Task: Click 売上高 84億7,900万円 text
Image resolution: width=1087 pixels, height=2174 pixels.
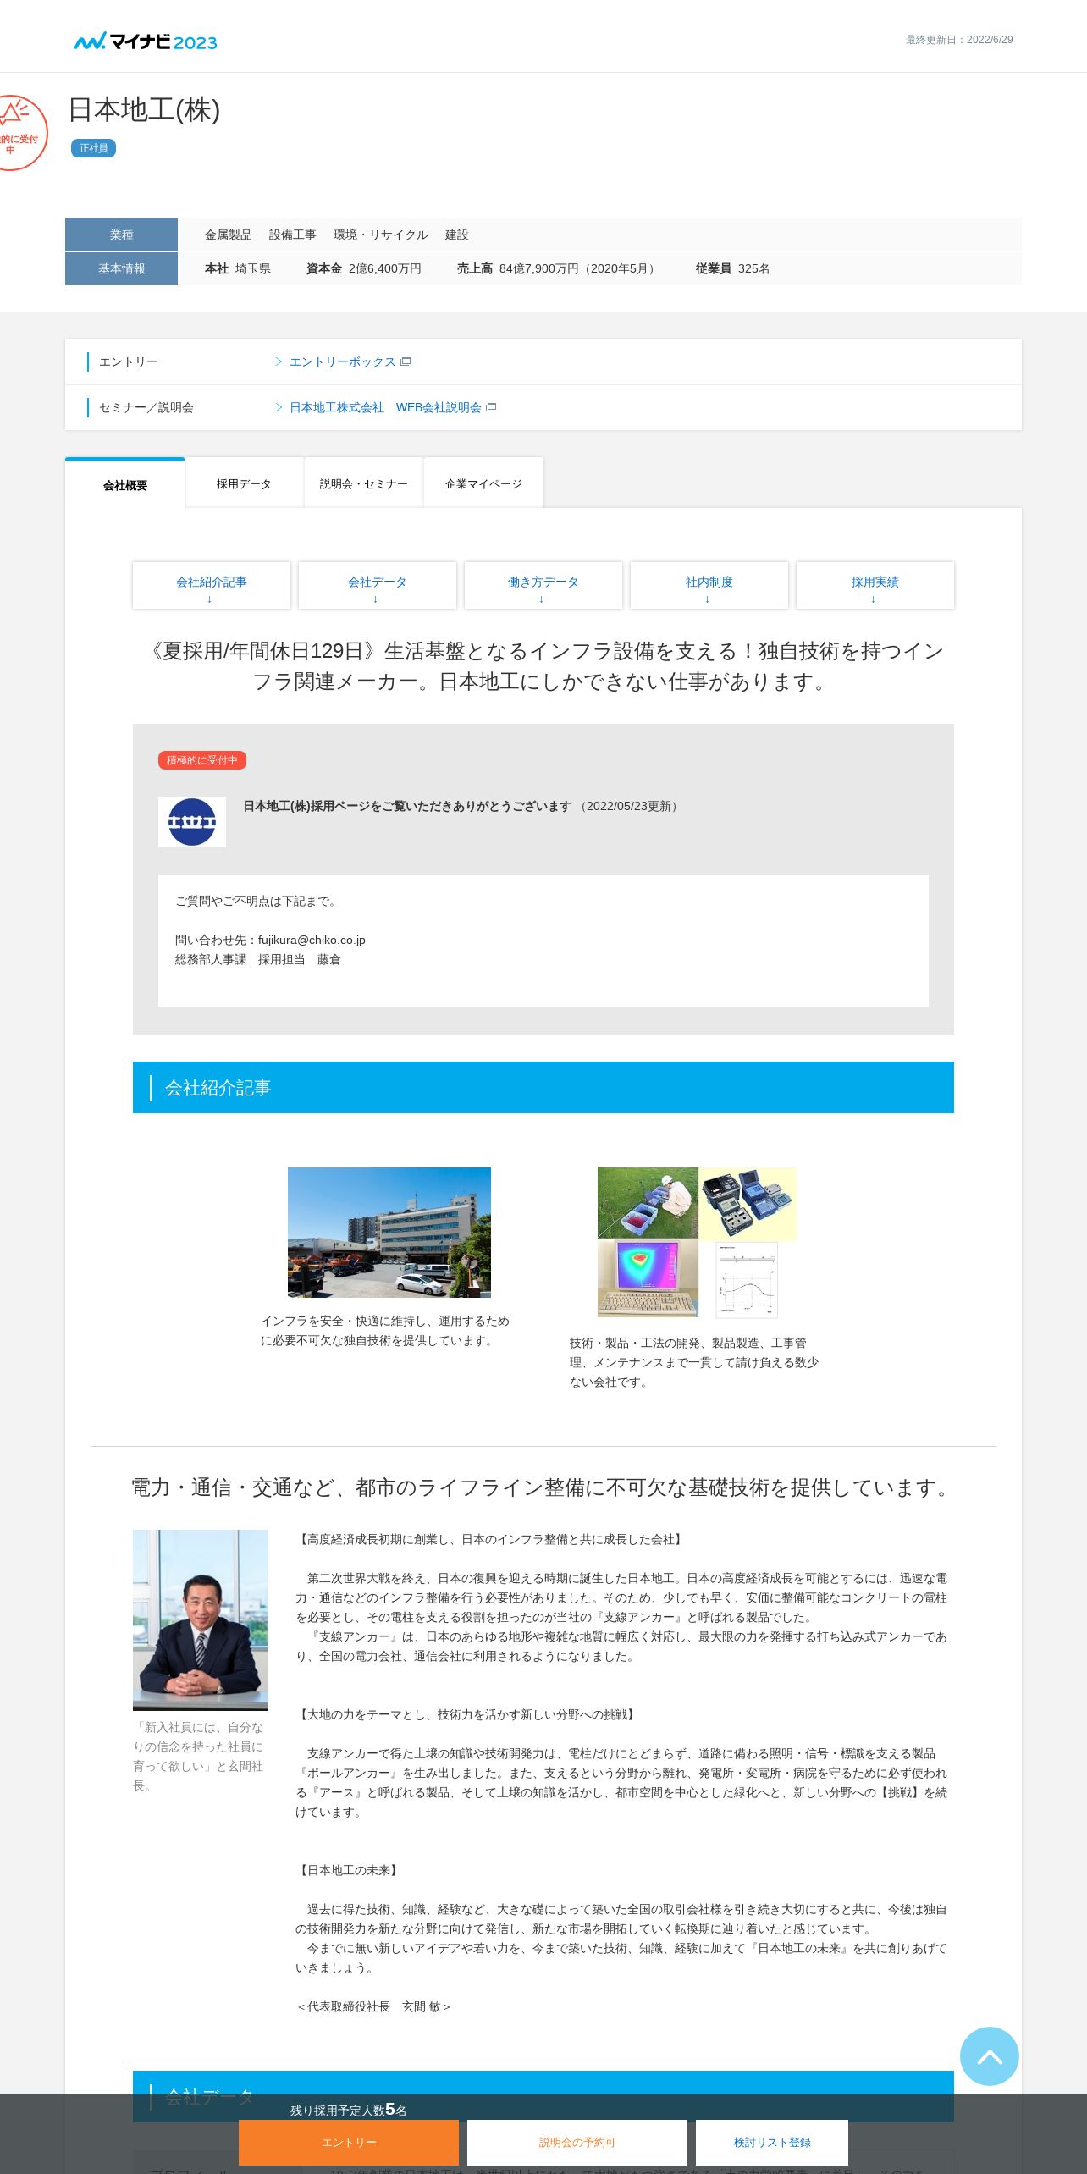Action: [557, 268]
